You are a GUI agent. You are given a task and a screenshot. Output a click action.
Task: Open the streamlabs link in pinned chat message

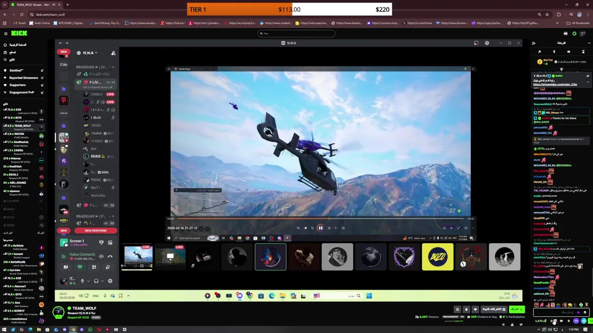(555, 85)
